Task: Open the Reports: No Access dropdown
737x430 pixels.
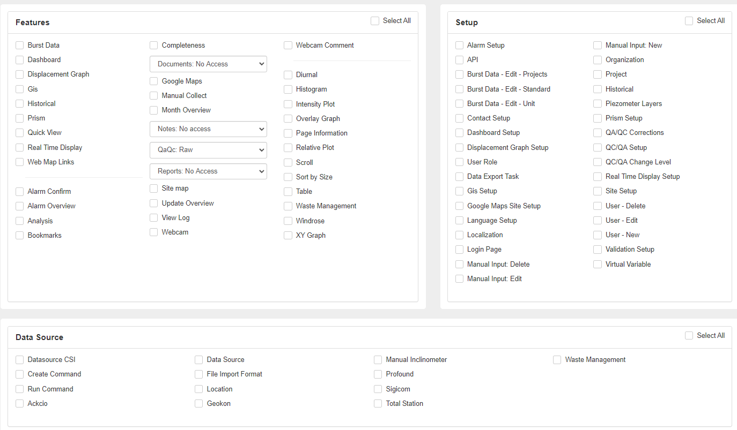Action: tap(208, 171)
